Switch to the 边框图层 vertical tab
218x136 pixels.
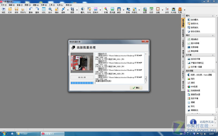click(183, 43)
